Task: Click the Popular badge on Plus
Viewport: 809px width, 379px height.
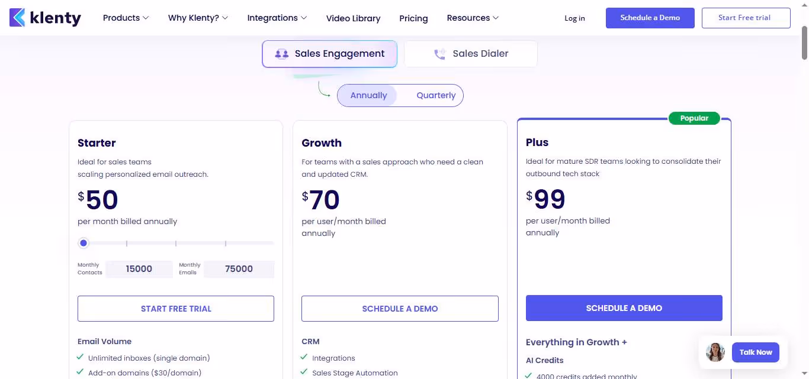Action: click(694, 118)
